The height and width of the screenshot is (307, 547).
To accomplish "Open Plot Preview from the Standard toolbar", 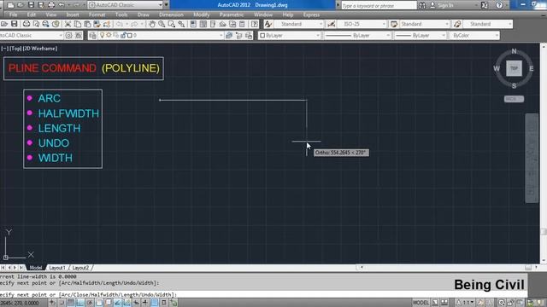I will 36,24.
